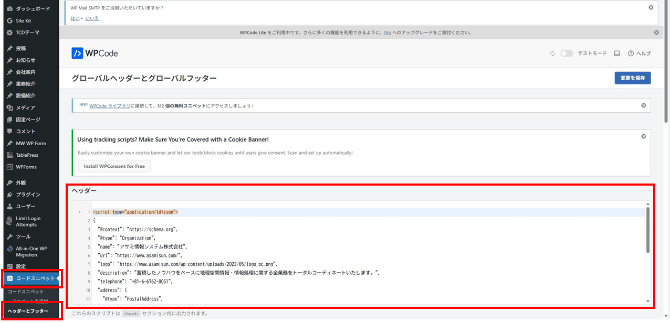Click the keyboard shortcuts icon beside ヘルプ
The height and width of the screenshot is (323, 670).
pyautogui.click(x=616, y=53)
